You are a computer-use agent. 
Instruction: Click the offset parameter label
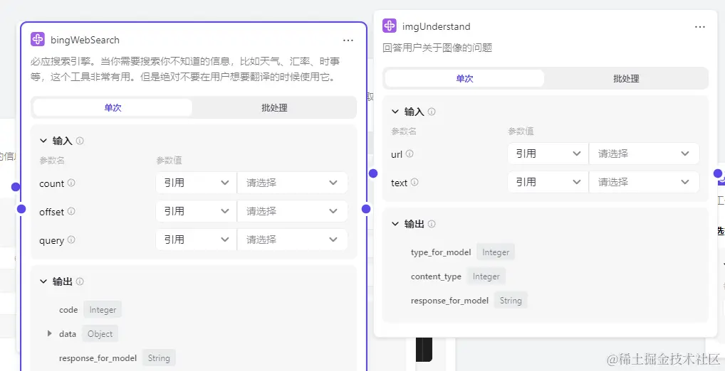pyautogui.click(x=52, y=213)
